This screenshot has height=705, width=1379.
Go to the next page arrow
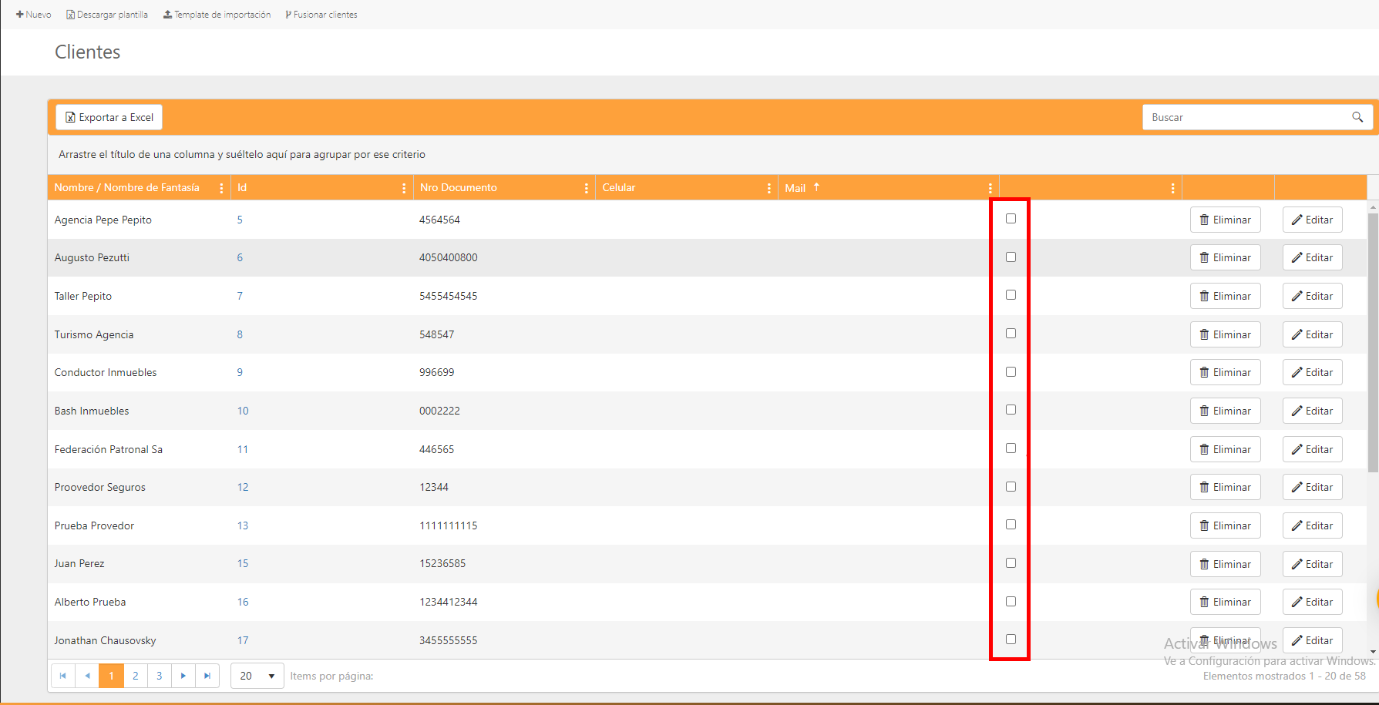tap(183, 676)
